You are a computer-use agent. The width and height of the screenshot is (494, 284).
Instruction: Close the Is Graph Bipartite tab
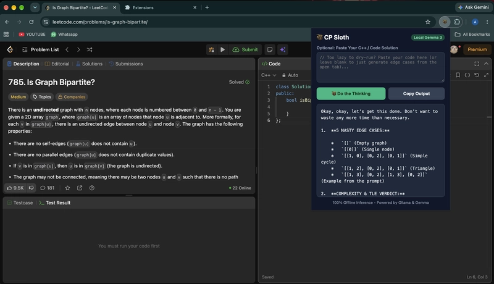point(114,7)
